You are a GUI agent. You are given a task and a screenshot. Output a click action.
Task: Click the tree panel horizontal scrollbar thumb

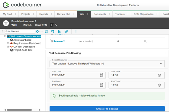pos(19,110)
